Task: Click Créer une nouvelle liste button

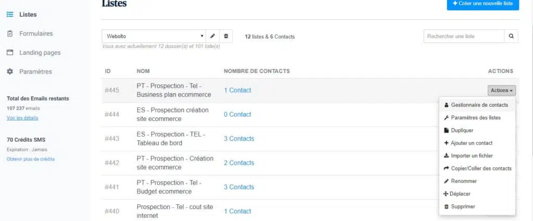Action: pos(483,4)
